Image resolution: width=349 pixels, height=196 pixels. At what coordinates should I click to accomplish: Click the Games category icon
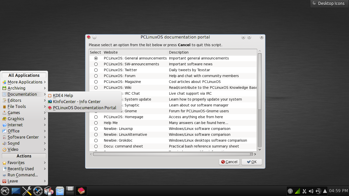[4, 113]
